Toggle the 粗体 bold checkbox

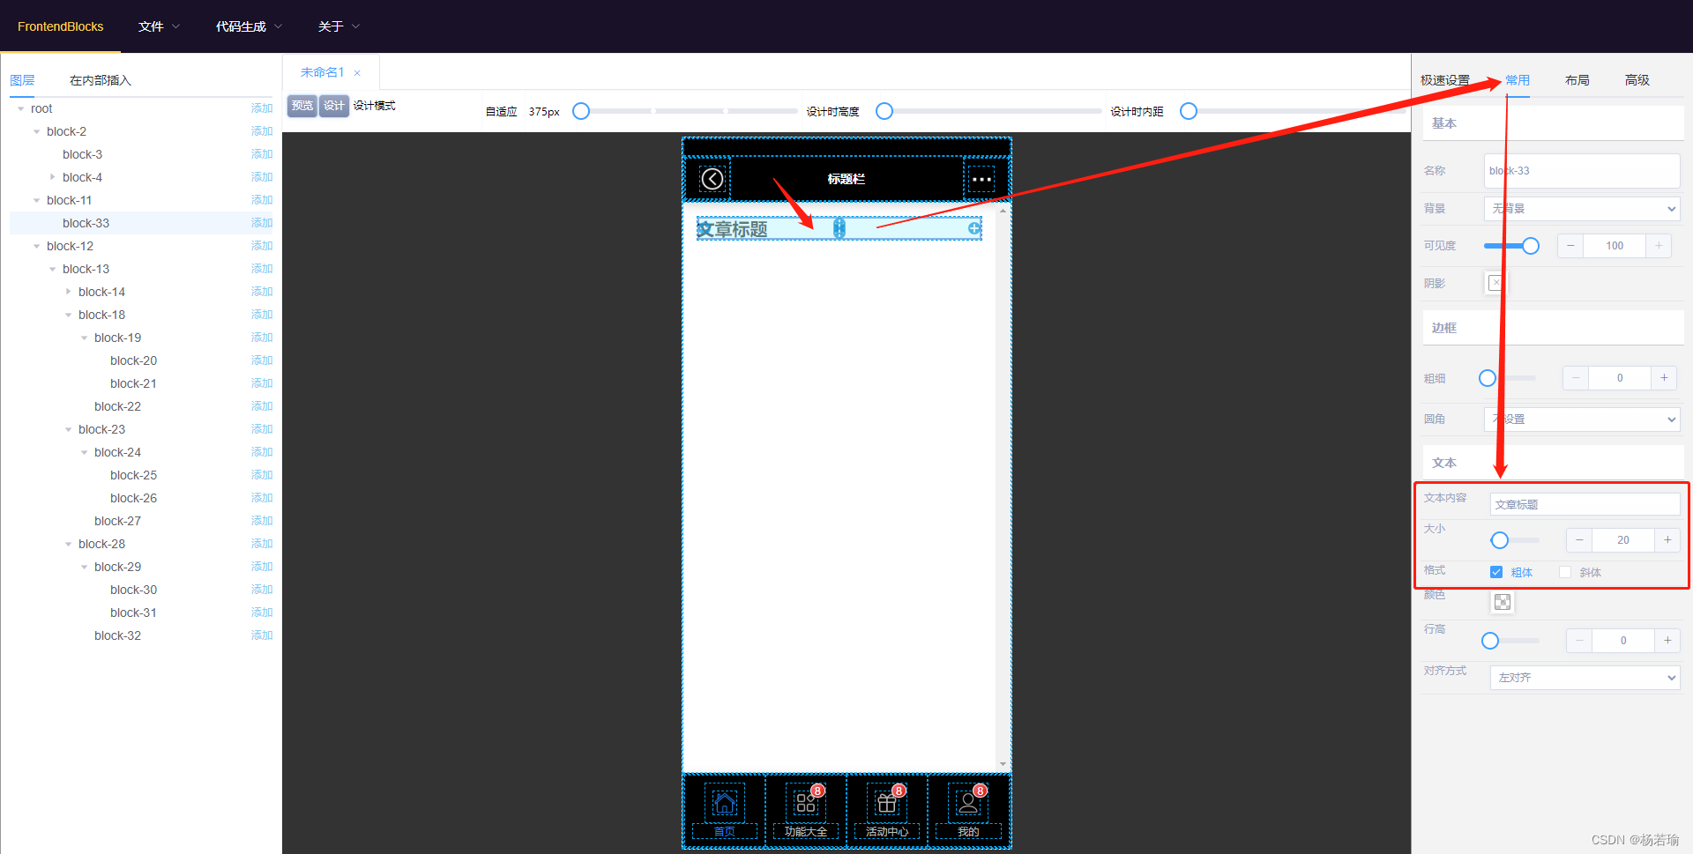[1496, 572]
